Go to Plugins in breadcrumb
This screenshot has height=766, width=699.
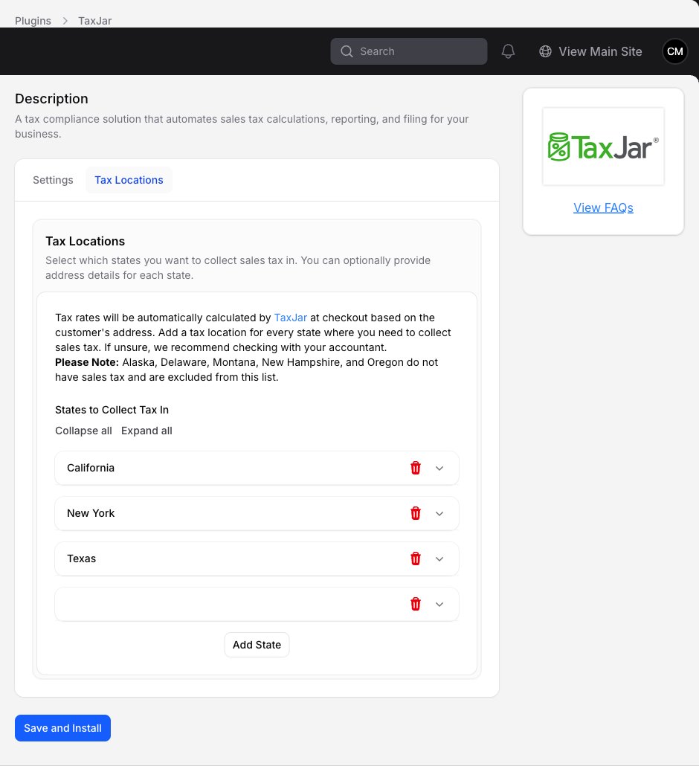coord(33,21)
